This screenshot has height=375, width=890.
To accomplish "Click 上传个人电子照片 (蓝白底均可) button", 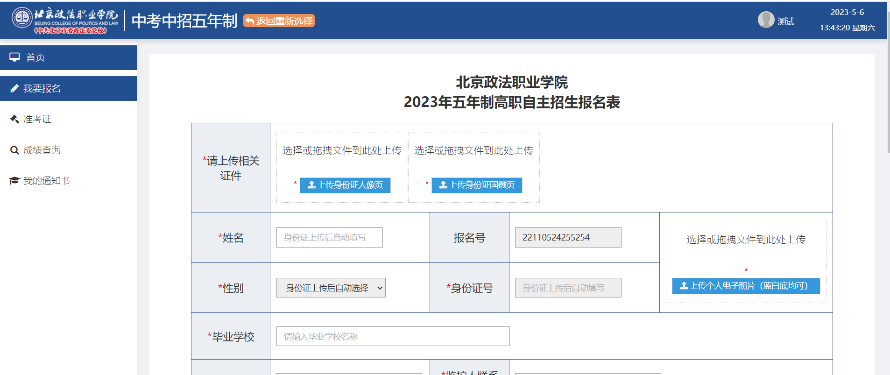I will (746, 286).
